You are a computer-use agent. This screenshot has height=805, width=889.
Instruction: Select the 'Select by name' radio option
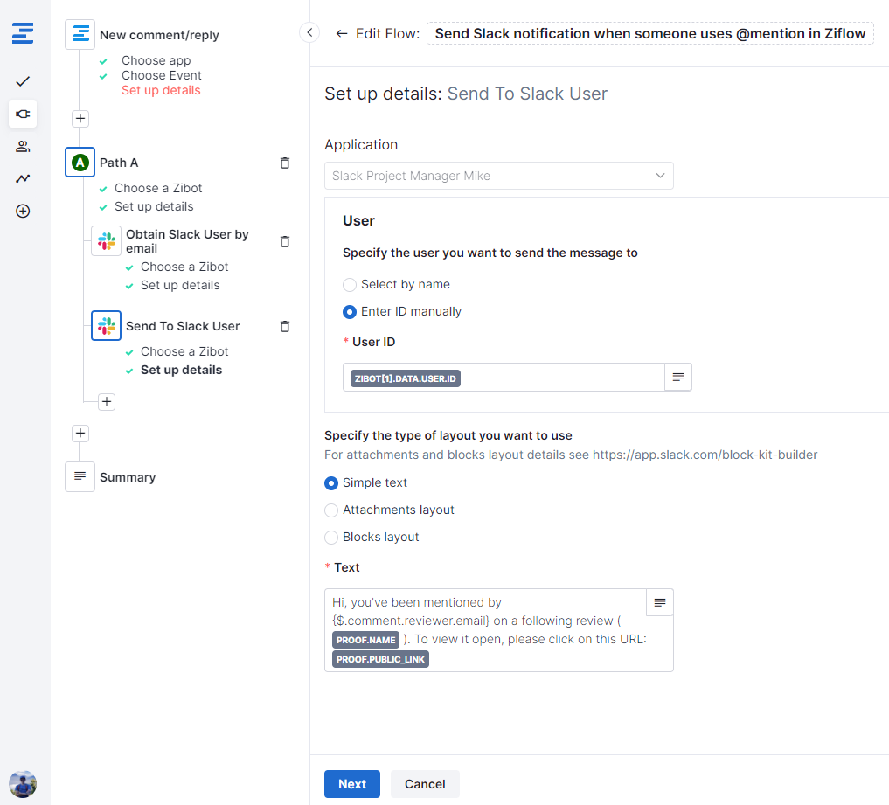coord(350,284)
